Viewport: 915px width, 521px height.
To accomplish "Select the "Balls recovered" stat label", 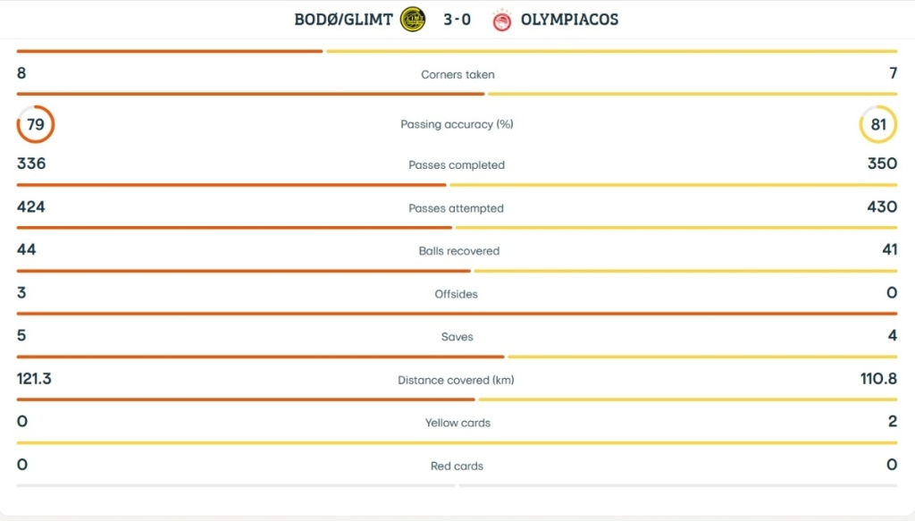I will 458,251.
